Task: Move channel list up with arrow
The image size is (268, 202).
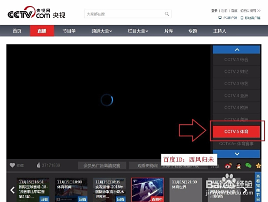Action: [x=236, y=49]
